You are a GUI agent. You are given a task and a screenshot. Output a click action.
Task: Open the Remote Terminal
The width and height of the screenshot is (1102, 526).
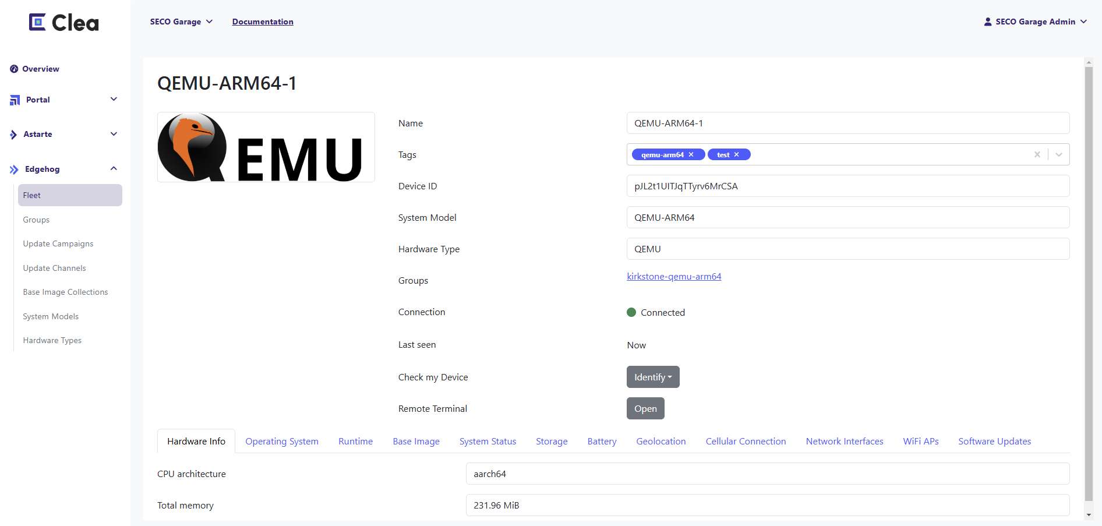(645, 408)
